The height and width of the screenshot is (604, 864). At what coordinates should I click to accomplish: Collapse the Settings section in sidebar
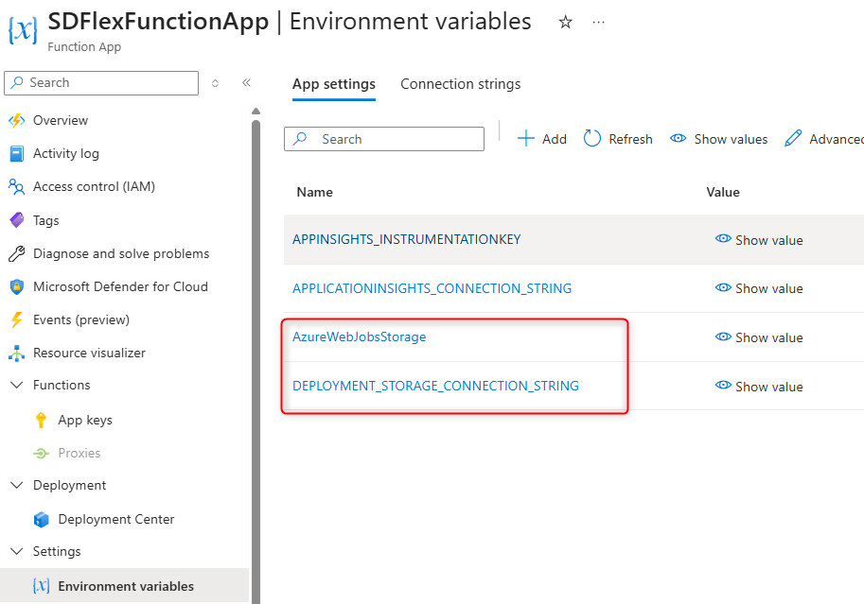[16, 552]
